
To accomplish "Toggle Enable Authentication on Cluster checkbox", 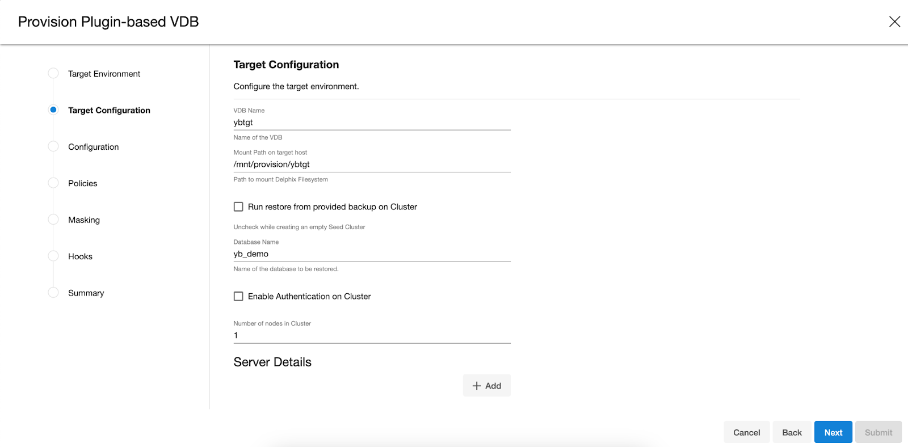I will click(239, 297).
